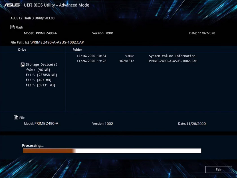Click the Processing... status label
The image size is (237, 178).
coord(33,145)
